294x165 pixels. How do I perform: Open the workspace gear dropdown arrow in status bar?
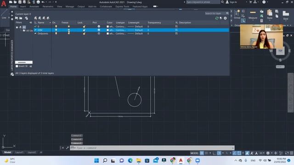tap(271, 153)
